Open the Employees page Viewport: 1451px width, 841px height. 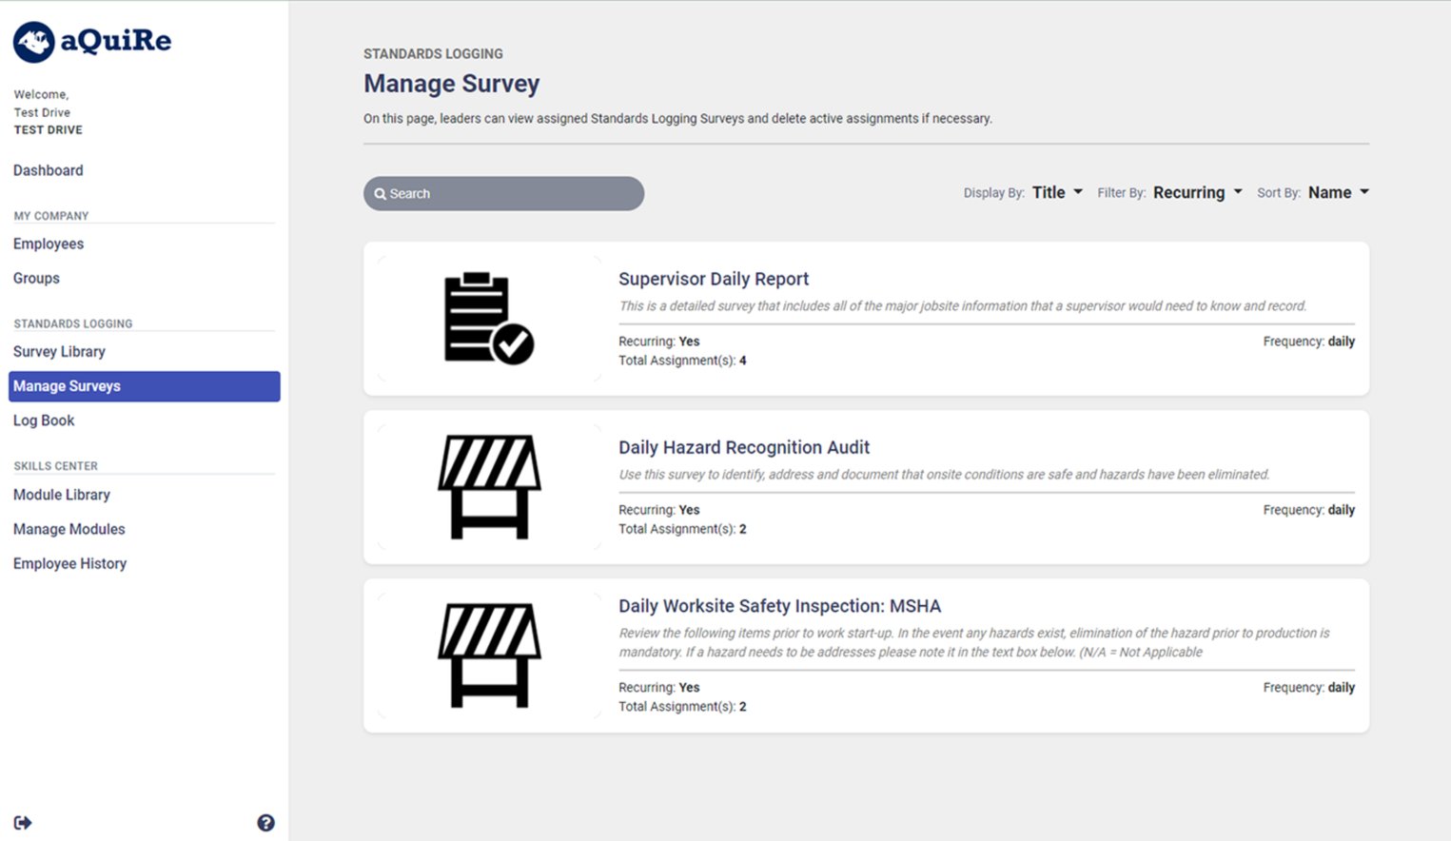click(x=49, y=244)
